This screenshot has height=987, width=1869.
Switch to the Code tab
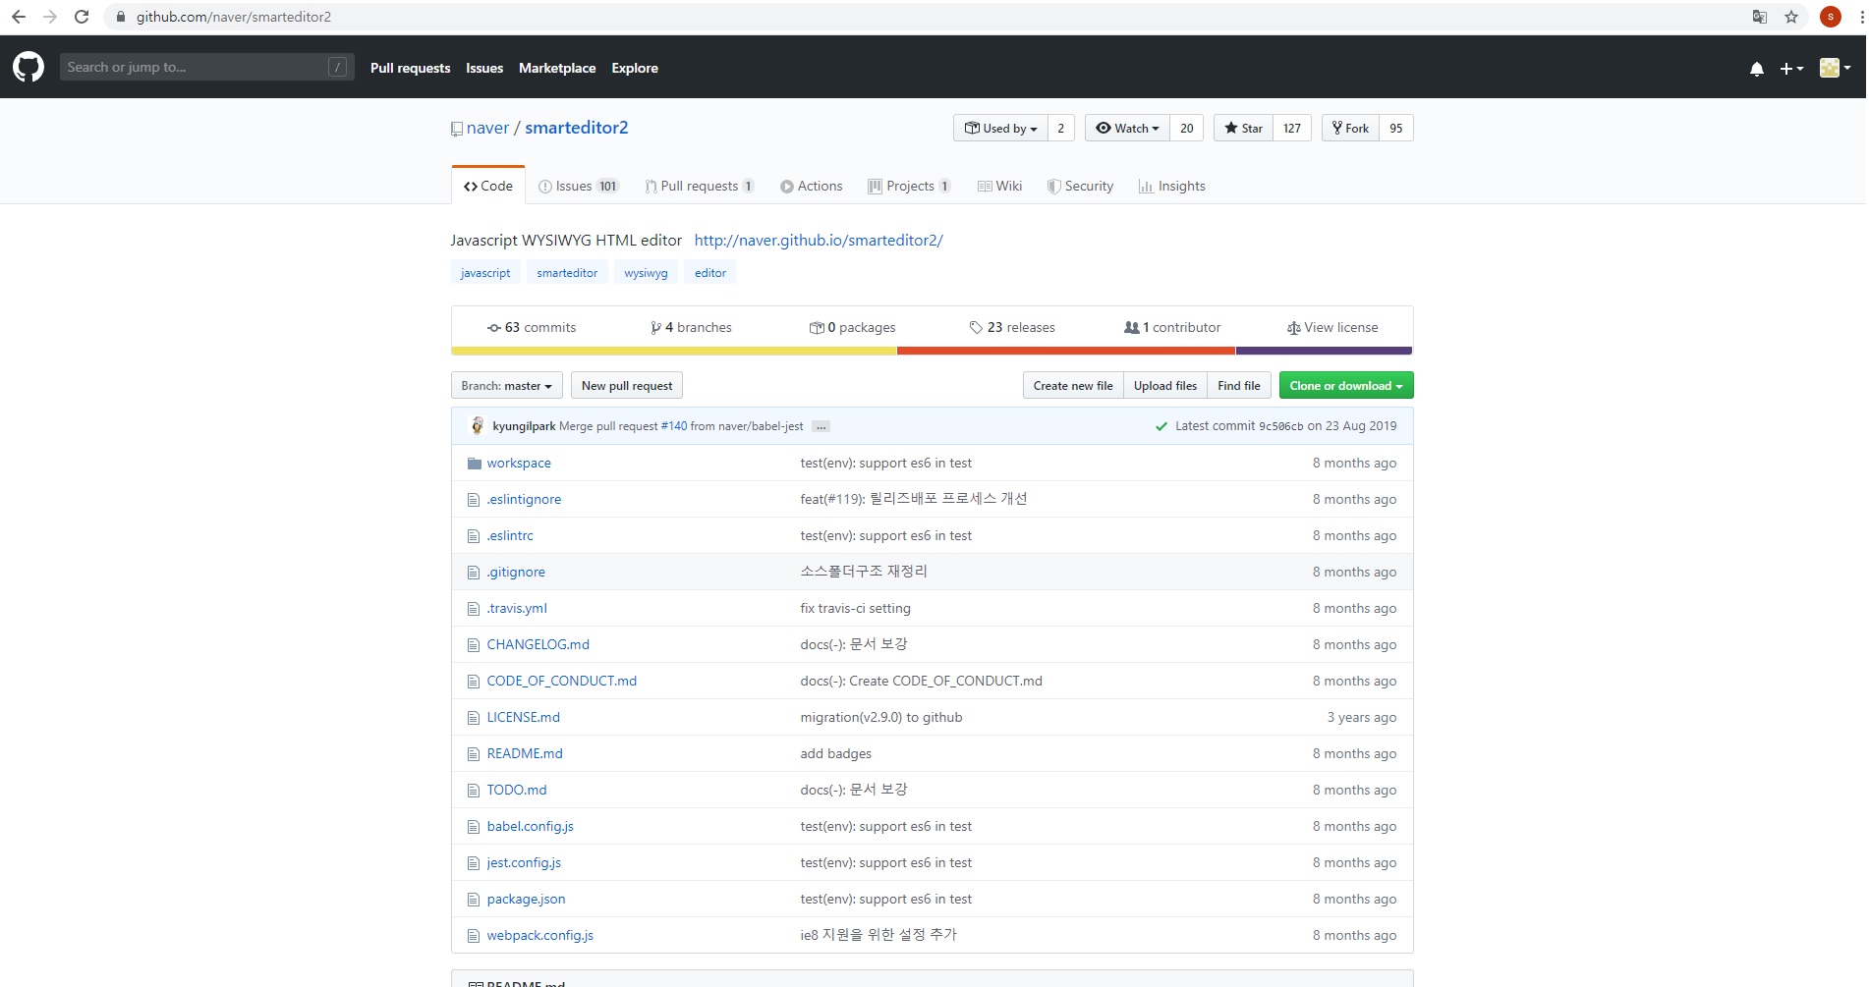pyautogui.click(x=488, y=186)
